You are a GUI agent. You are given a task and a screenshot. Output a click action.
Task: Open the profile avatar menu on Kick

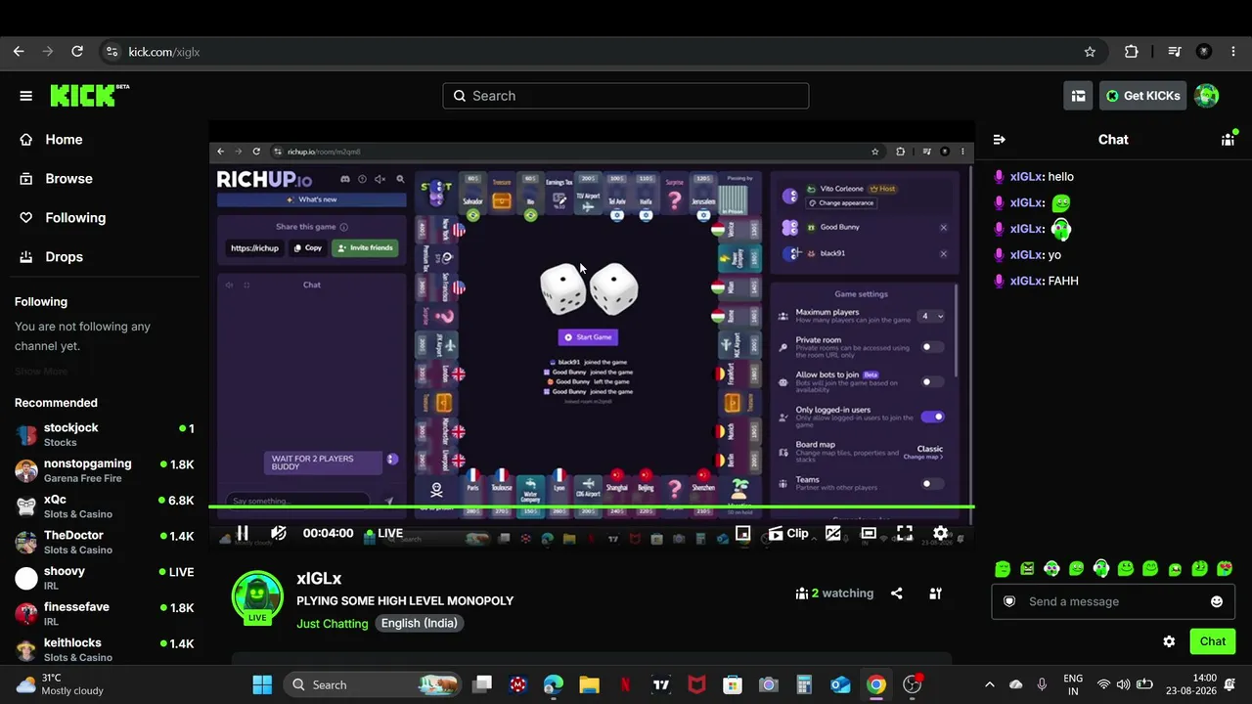point(1207,96)
